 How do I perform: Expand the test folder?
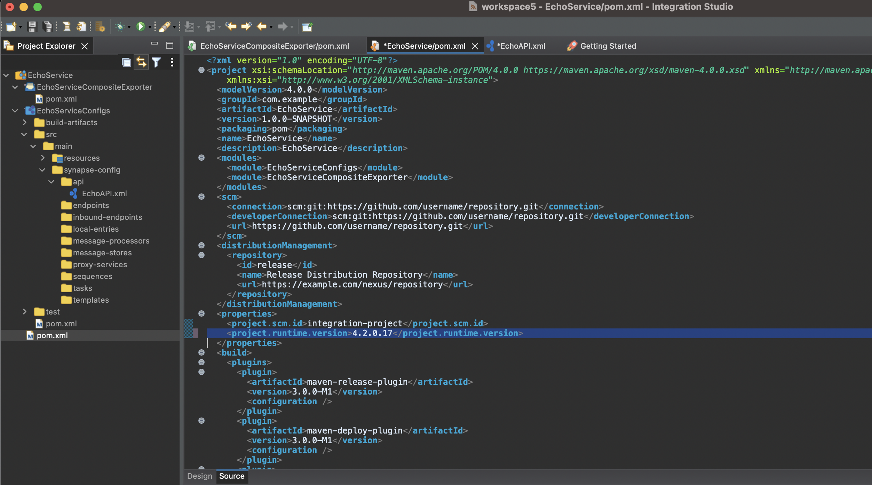coord(24,312)
